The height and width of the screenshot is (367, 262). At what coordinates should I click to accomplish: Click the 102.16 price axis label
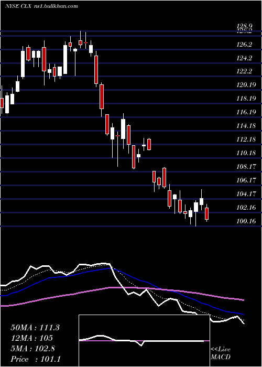tap(246, 208)
